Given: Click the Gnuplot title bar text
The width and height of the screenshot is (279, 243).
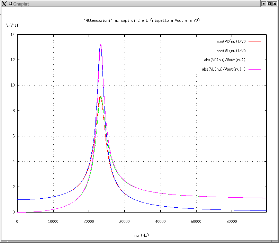Looking at the screenshot, I should pyautogui.click(x=21, y=3).
